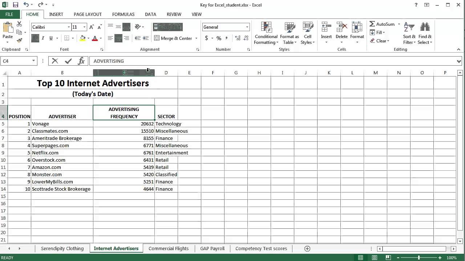The width and height of the screenshot is (465, 261).
Task: Apply Accounting dollar format
Action: tap(206, 38)
